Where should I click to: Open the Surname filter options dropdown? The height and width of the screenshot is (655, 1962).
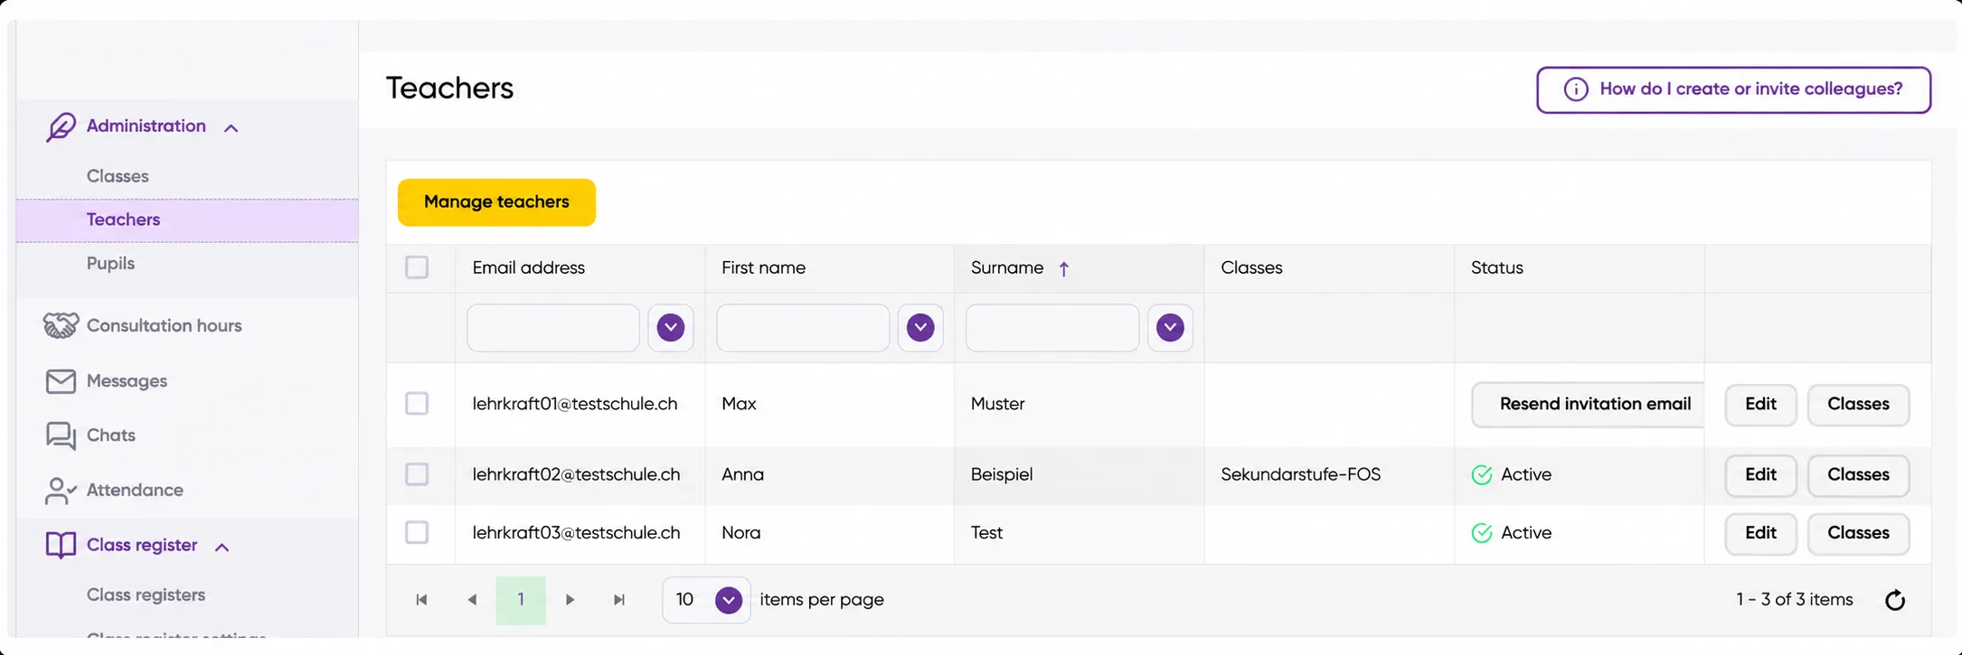(1170, 327)
